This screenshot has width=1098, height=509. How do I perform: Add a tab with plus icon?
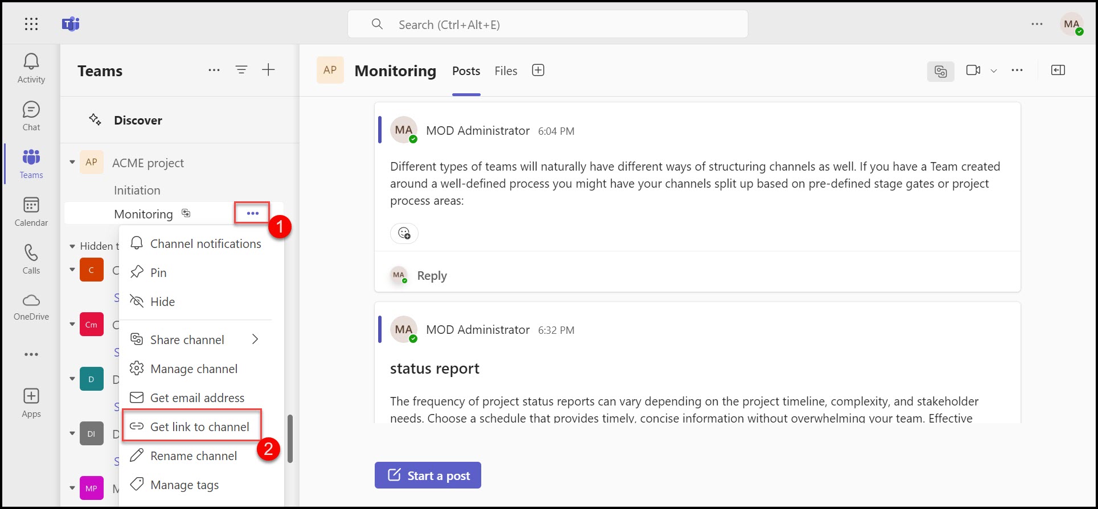538,70
